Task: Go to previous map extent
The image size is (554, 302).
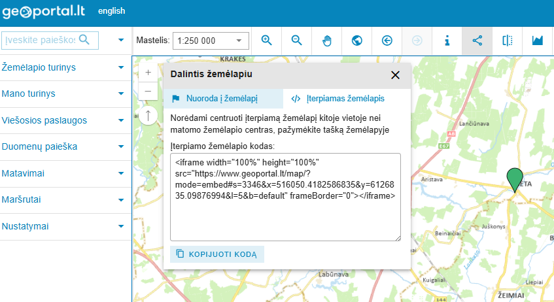Action: tap(387, 41)
